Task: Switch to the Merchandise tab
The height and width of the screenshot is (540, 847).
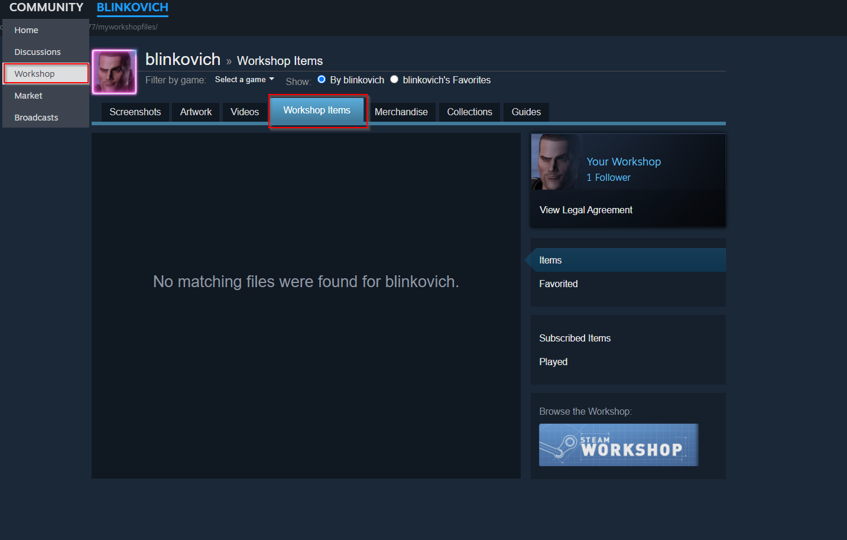Action: tap(401, 112)
